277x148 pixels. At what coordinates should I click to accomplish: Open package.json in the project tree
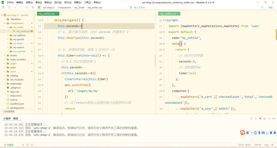[17, 108]
